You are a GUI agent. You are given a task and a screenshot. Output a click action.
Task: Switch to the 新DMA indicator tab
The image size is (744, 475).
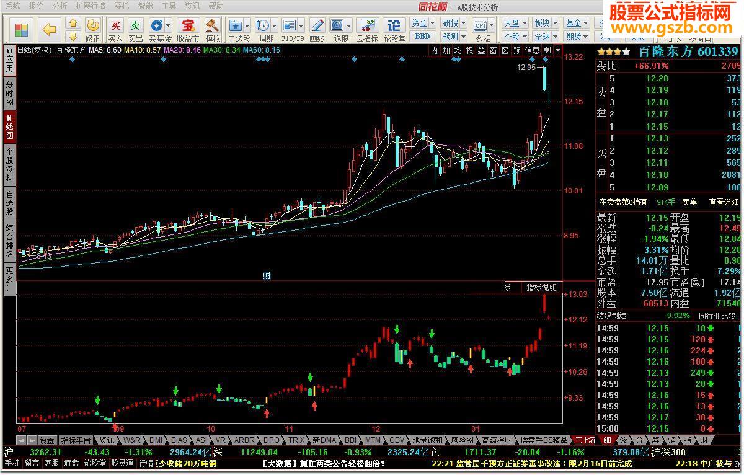[325, 440]
